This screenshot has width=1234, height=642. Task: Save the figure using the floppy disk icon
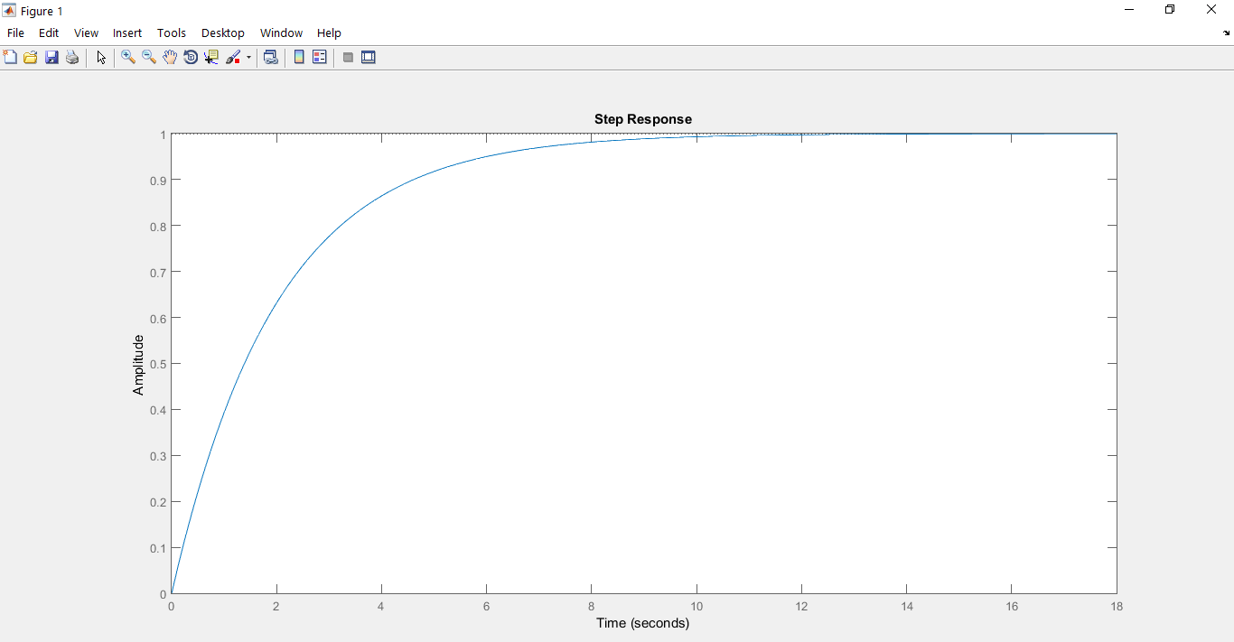(51, 57)
